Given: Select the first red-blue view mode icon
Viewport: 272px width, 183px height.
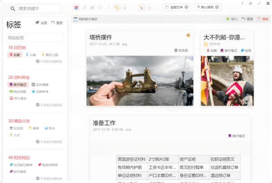Looking at the screenshot, I should 76,8.
